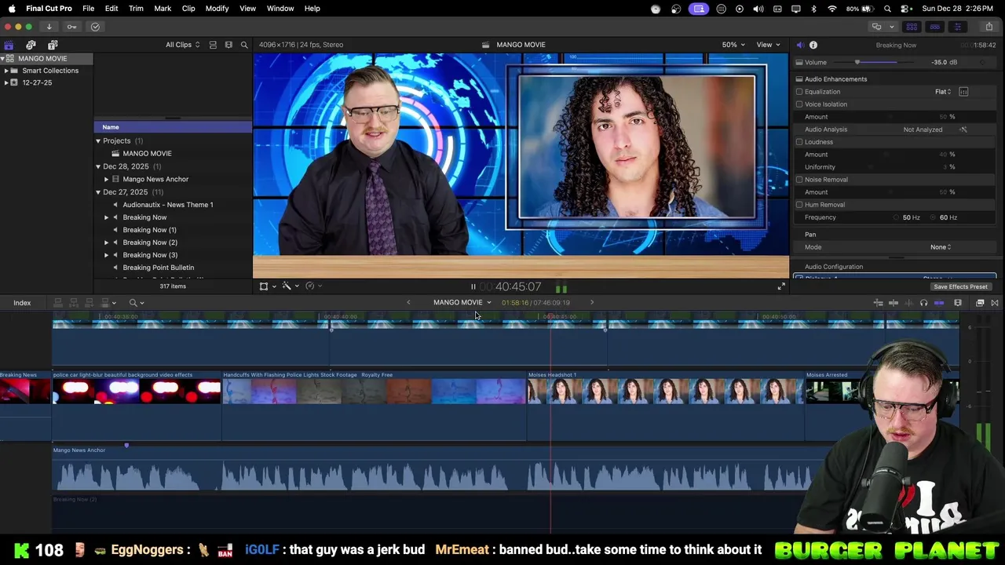Expand the Smart Collections folder
The width and height of the screenshot is (1005, 565).
[x=6, y=71]
